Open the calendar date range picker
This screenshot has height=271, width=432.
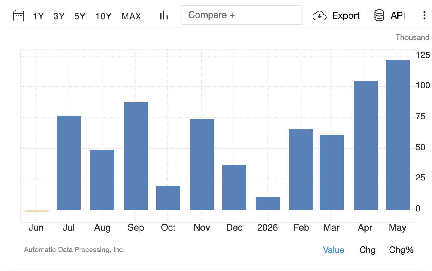tap(19, 16)
